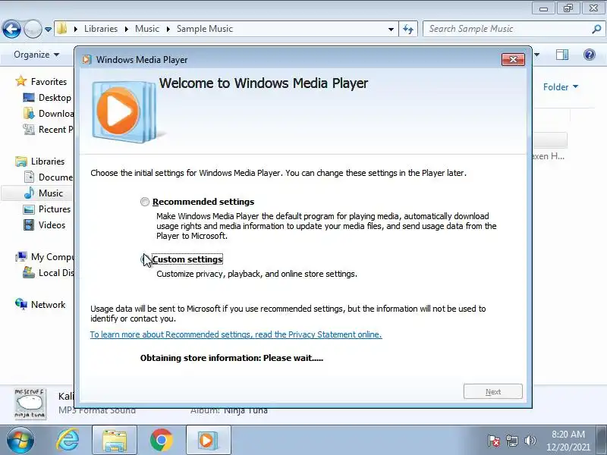Expand arrow after Libraries breadcrumb
The width and height of the screenshot is (607, 455).
pos(127,29)
